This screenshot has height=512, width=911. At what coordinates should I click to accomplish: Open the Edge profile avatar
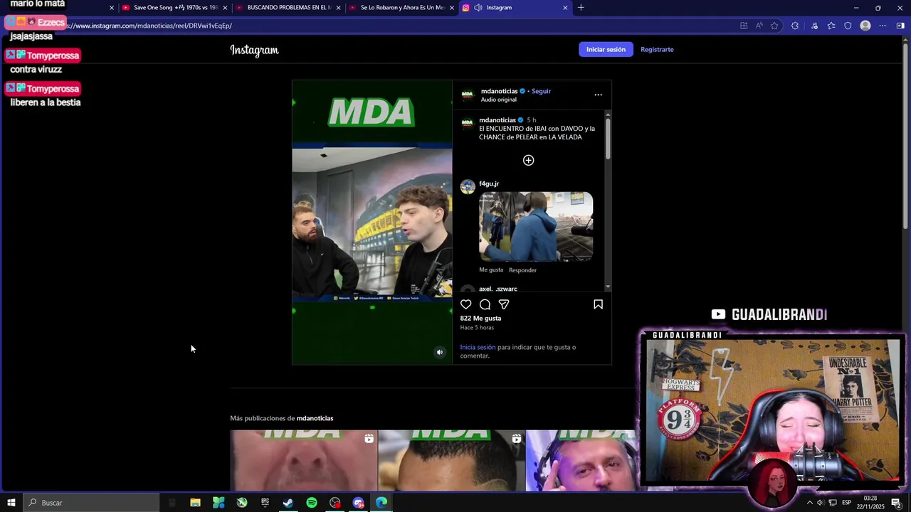(x=865, y=26)
